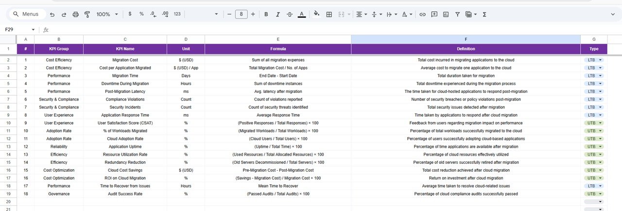Open the Borders tool
The height and width of the screenshot is (211, 622).
click(329, 15)
